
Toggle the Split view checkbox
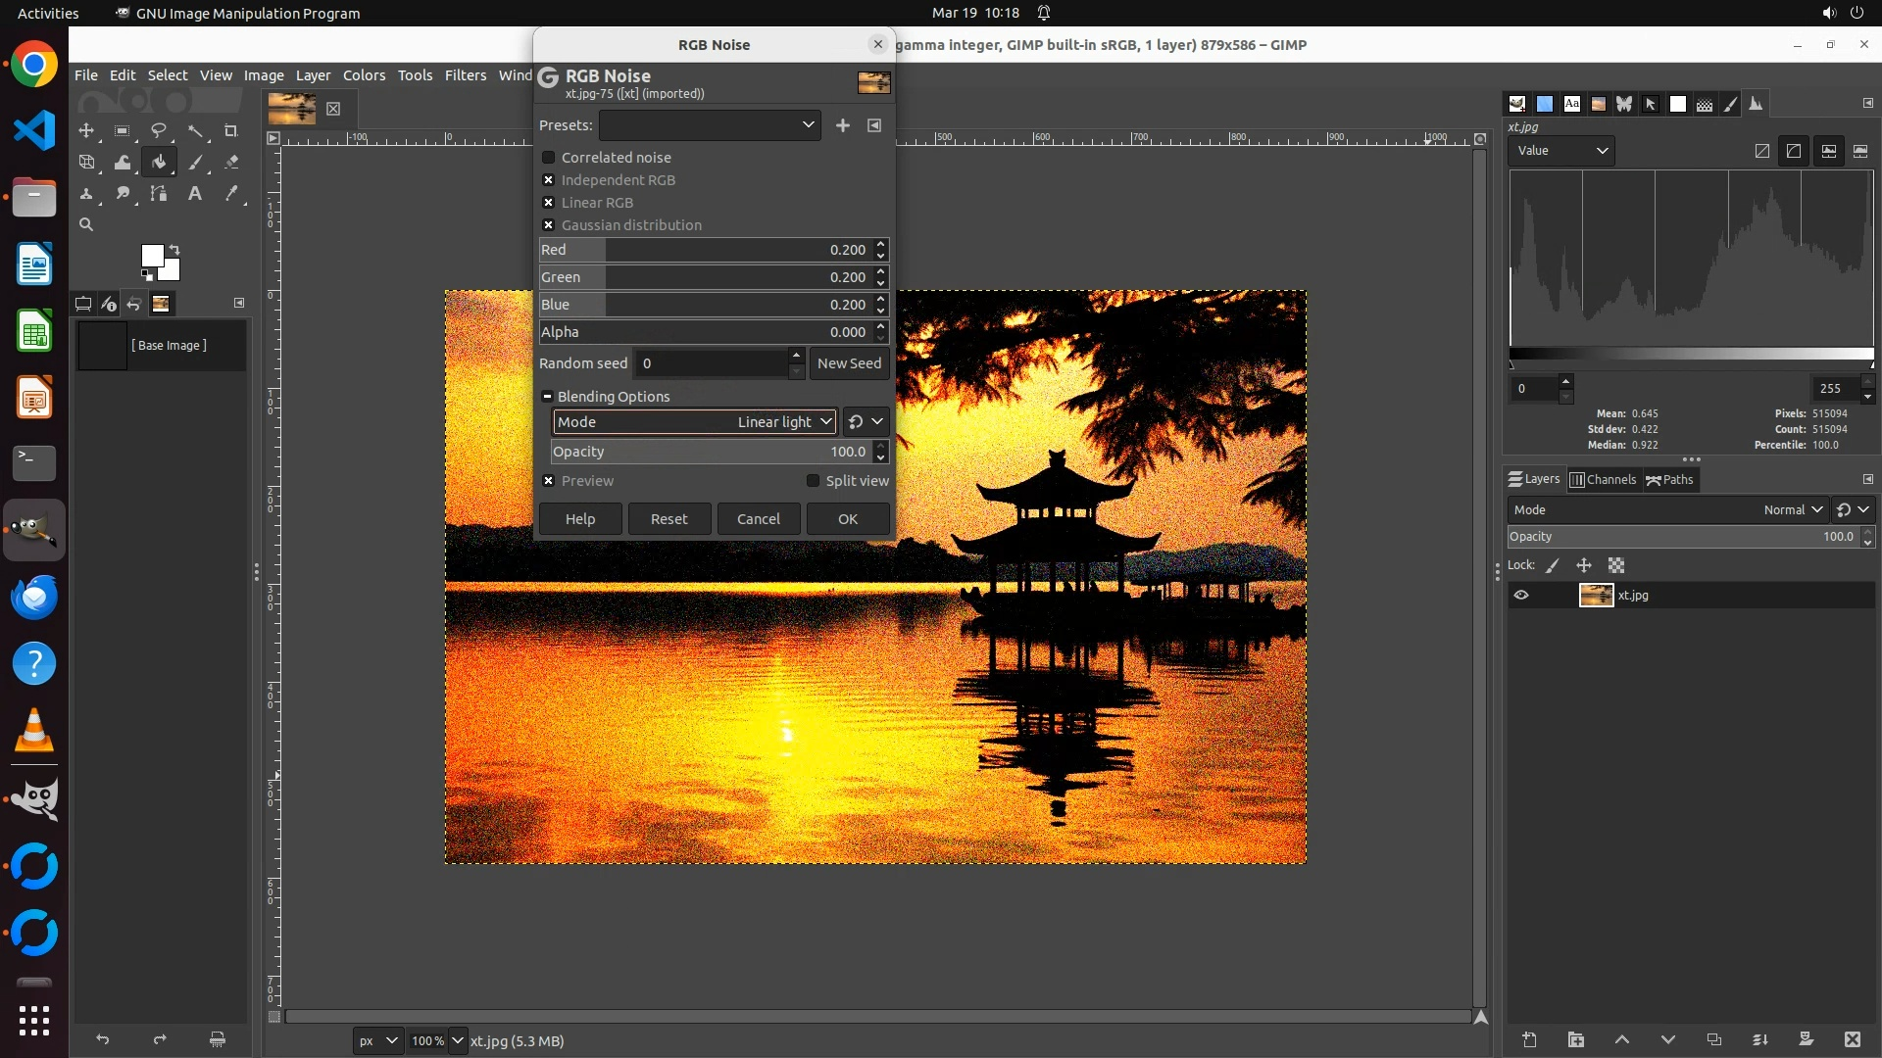[x=813, y=481]
